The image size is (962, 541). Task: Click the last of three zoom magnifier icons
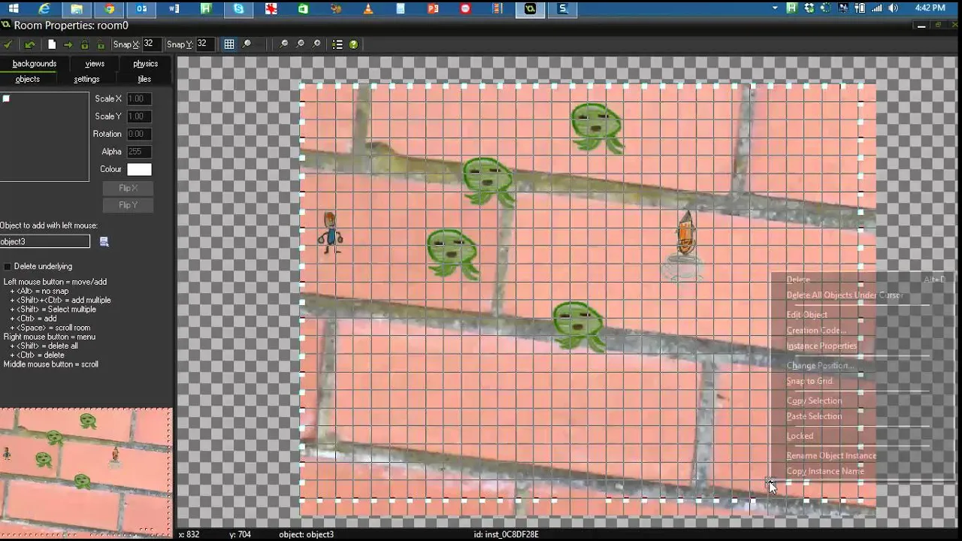[x=317, y=44]
